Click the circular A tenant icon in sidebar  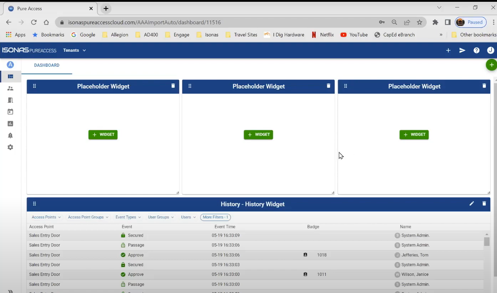[x=10, y=65]
